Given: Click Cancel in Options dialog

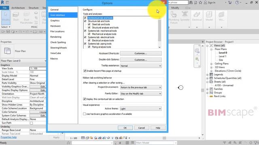Looking at the screenshot, I should pyautogui.click(x=142, y=128).
